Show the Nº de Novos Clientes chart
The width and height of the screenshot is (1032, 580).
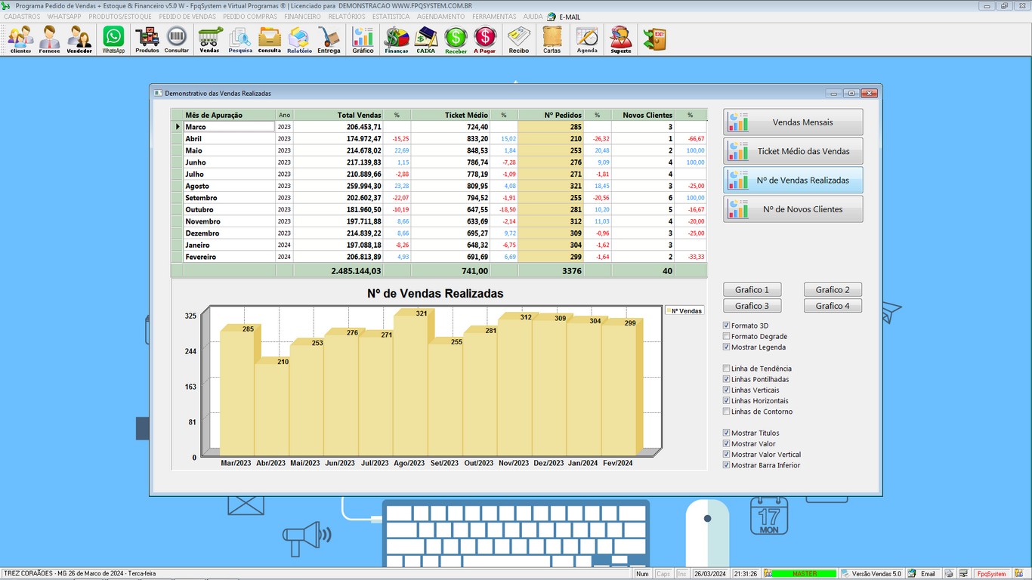pyautogui.click(x=793, y=209)
